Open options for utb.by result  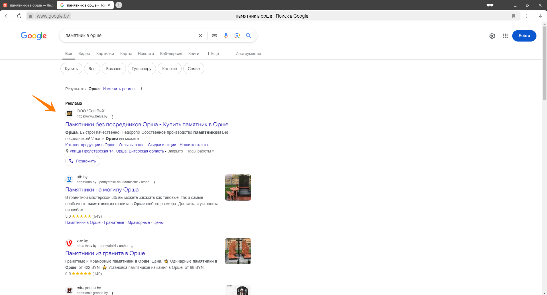(154, 183)
